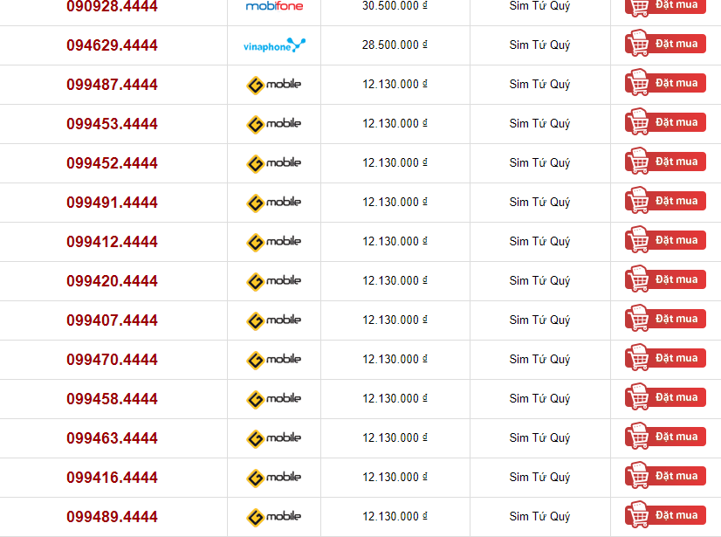Click Đặt mua button for 099487.4444
Screen dimensions: 721x537
click(665, 83)
